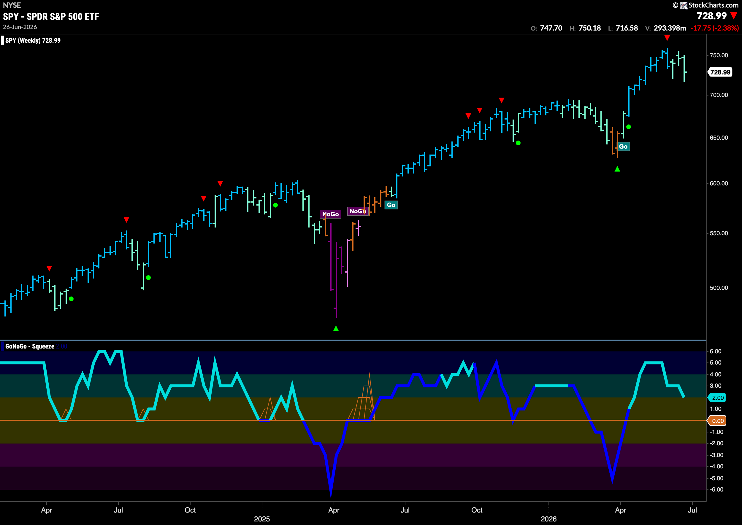Select the red triangle marker at early October 2025
Image resolution: width=742 pixels, height=525 pixels.
click(480, 110)
